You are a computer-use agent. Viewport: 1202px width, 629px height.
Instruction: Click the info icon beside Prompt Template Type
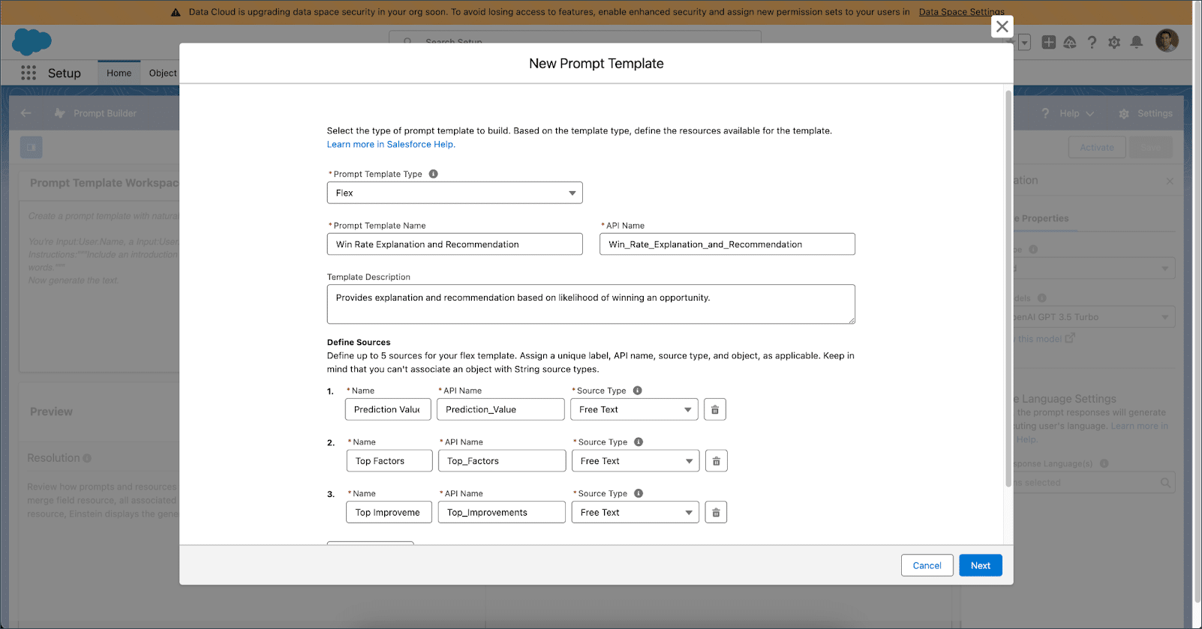433,174
